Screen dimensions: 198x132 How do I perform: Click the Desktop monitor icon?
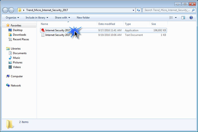[10, 30]
